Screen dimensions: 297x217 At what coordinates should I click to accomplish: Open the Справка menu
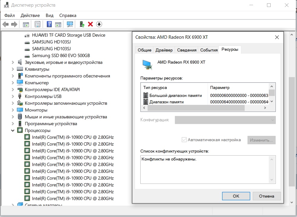coord(68,15)
